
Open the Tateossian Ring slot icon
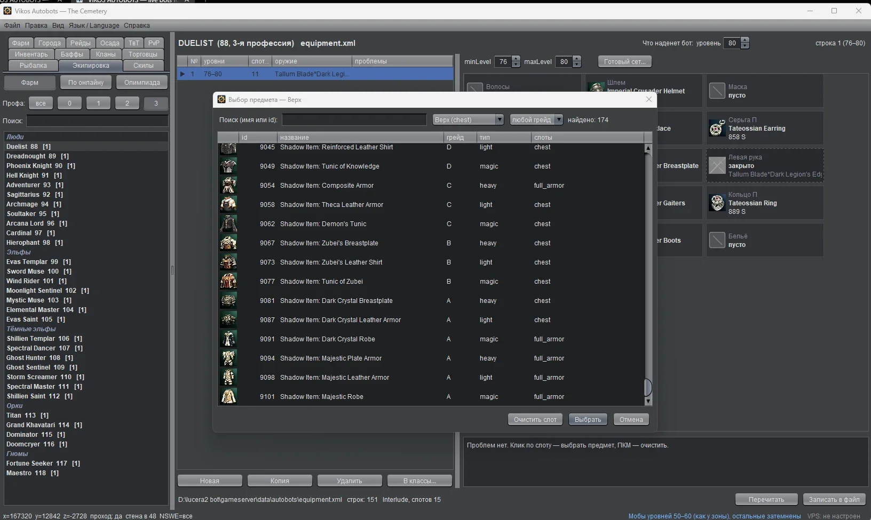click(x=717, y=203)
